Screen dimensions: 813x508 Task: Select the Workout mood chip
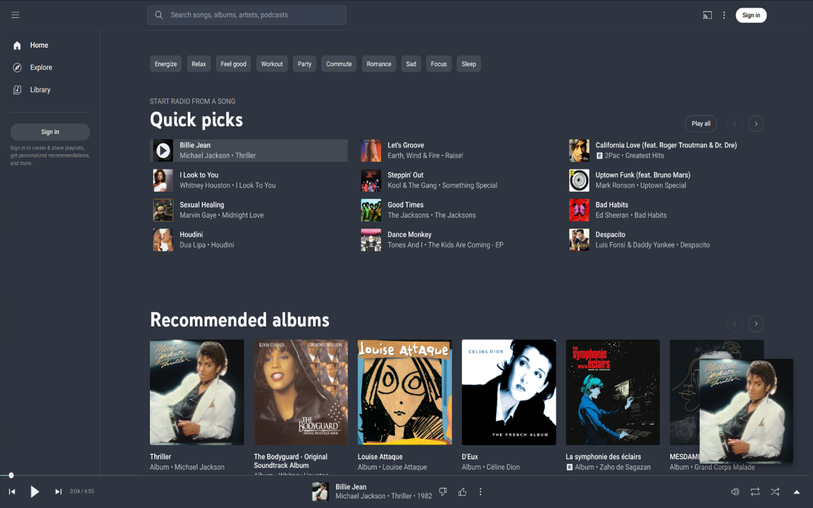(x=272, y=63)
